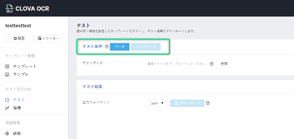
Task: Click the testtesttest project name
Action: pyautogui.click(x=18, y=26)
